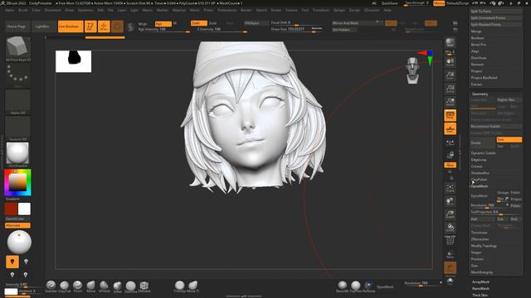Open the Dots stroke type picker

click(17, 76)
